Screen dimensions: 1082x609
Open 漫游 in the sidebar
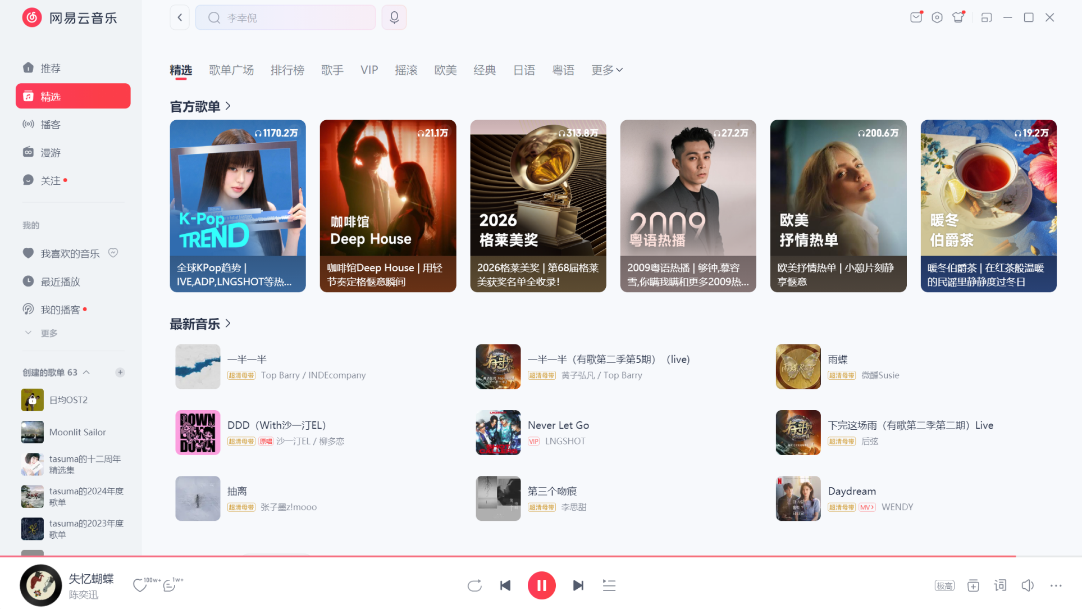pyautogui.click(x=73, y=152)
